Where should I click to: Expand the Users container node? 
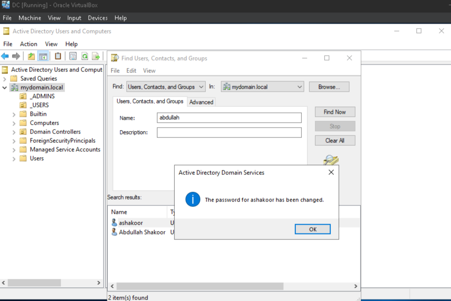point(14,159)
